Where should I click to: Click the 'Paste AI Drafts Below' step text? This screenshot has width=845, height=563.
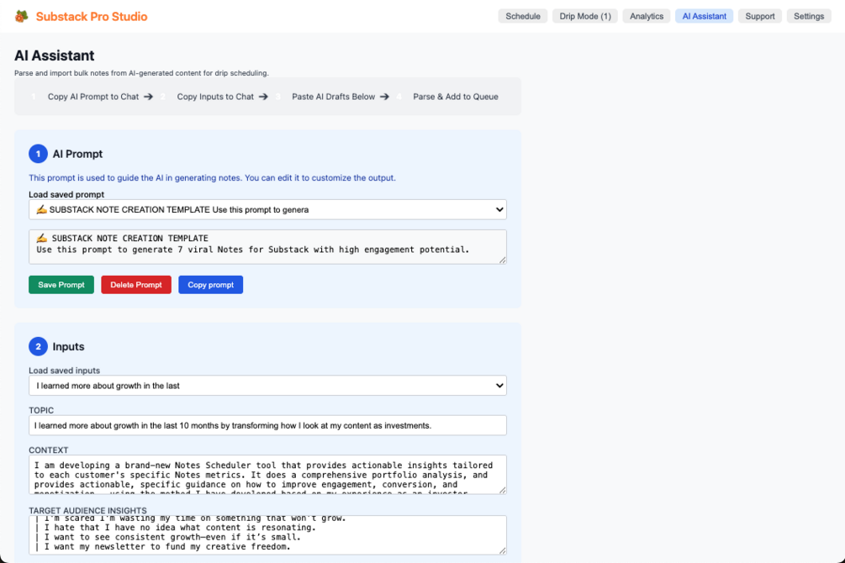(334, 97)
